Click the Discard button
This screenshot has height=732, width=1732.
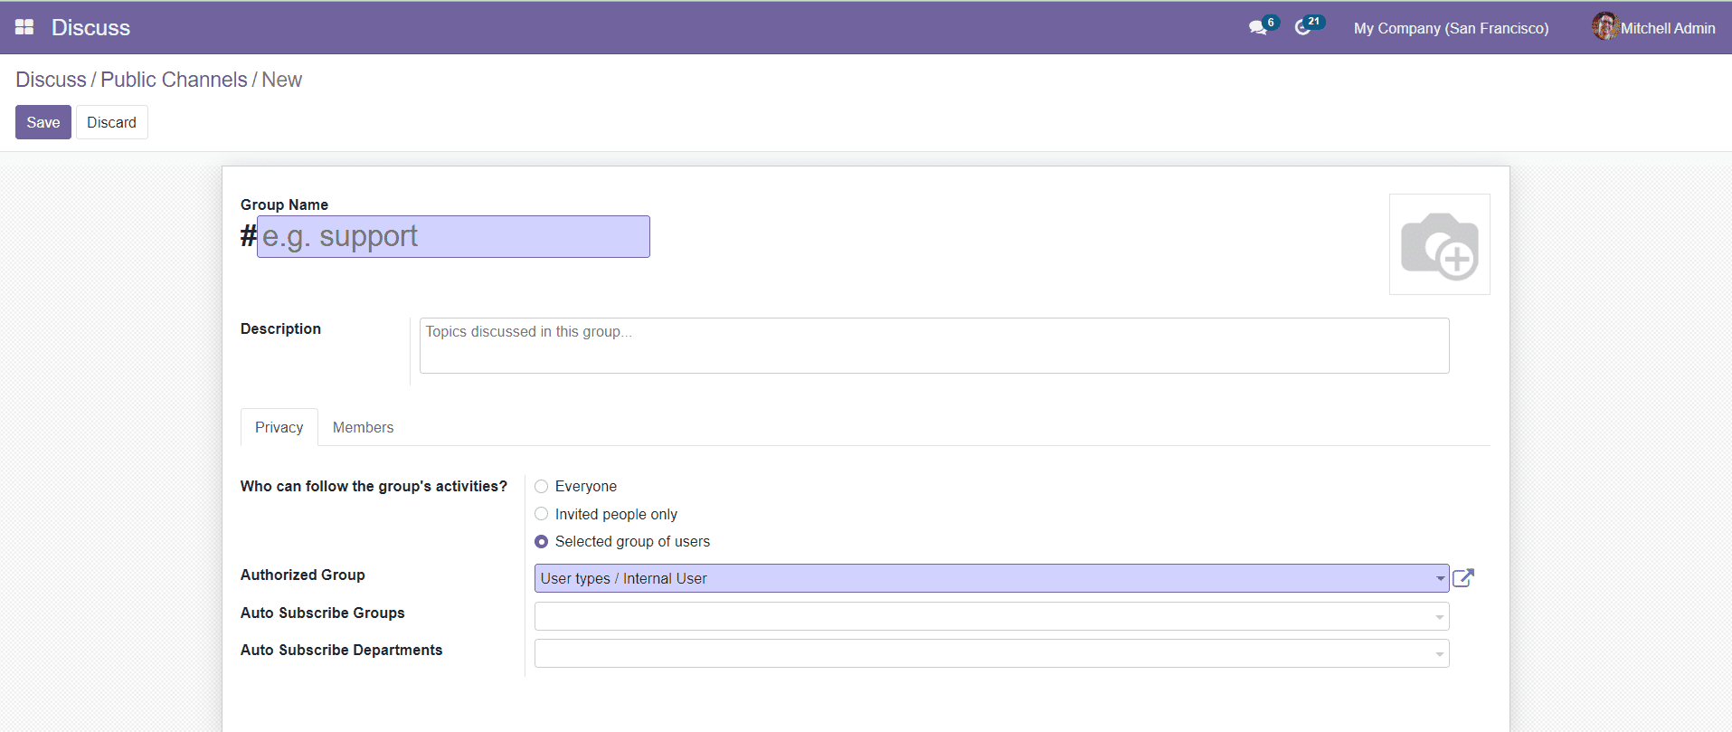click(x=111, y=122)
